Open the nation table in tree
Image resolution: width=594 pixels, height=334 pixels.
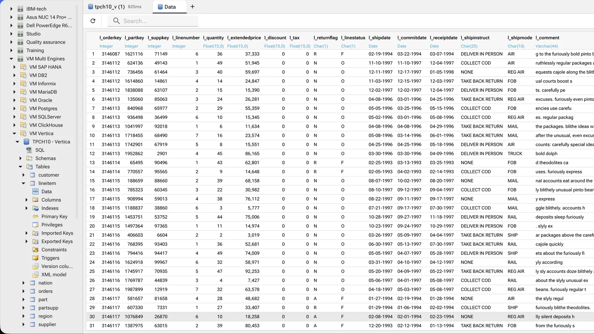coord(45,283)
